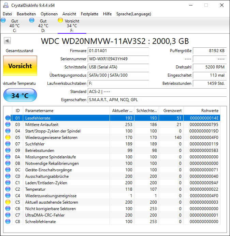The image size is (230, 236).
Task: Click the Firmware field 01.01A01
Action: [x=118, y=51]
